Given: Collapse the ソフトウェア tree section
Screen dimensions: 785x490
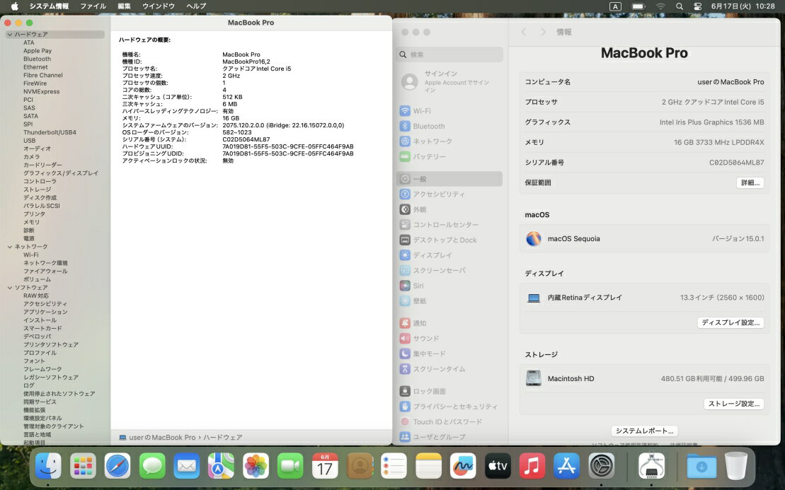Looking at the screenshot, I should 9,288.
